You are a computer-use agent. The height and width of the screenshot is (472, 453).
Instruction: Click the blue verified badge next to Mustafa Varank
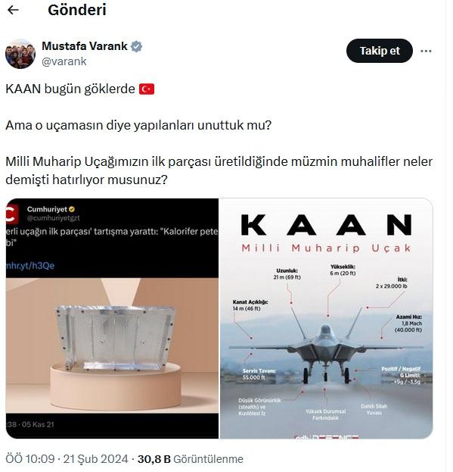[137, 46]
